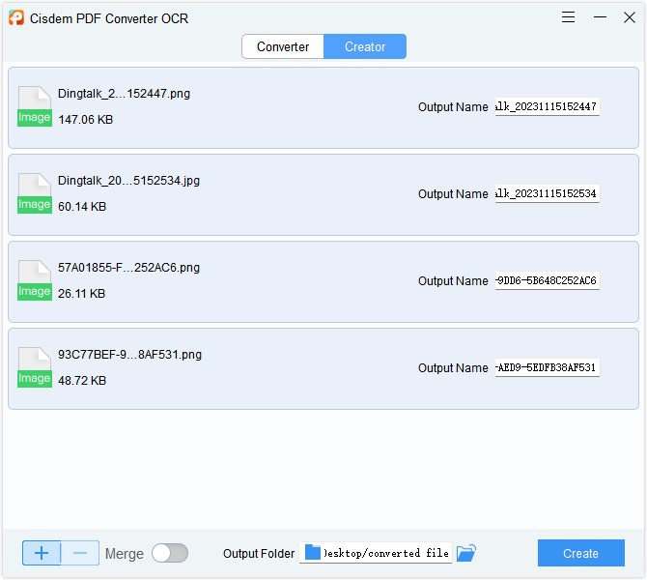Click the image icon for Dingtalk_20...5152534.jpg
647x580 pixels.
(35, 193)
